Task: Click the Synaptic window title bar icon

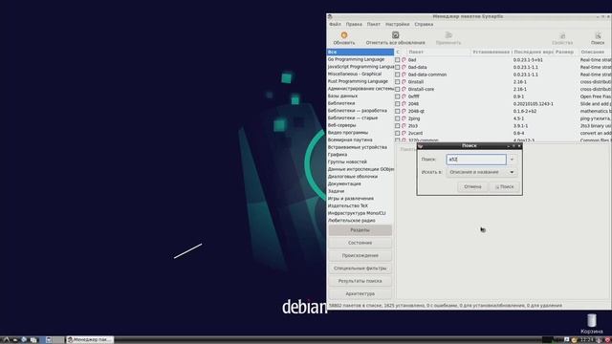Action: pyautogui.click(x=330, y=17)
